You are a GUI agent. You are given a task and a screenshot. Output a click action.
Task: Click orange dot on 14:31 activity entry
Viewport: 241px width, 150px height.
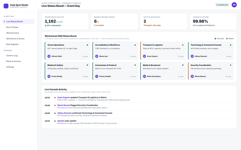55,97
